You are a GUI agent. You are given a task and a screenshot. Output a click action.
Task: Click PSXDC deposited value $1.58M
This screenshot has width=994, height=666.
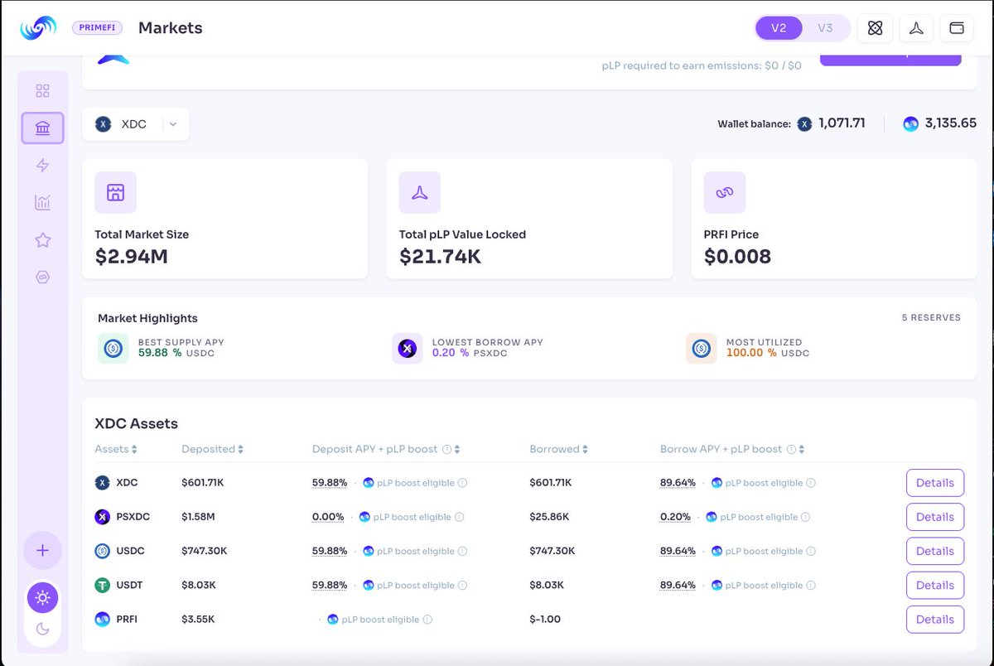[x=198, y=517]
